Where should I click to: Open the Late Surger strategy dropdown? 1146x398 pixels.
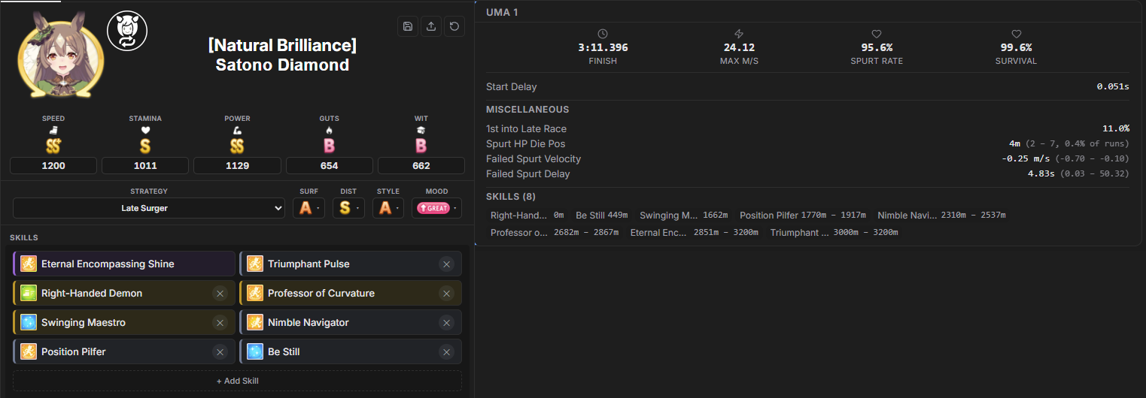click(149, 208)
